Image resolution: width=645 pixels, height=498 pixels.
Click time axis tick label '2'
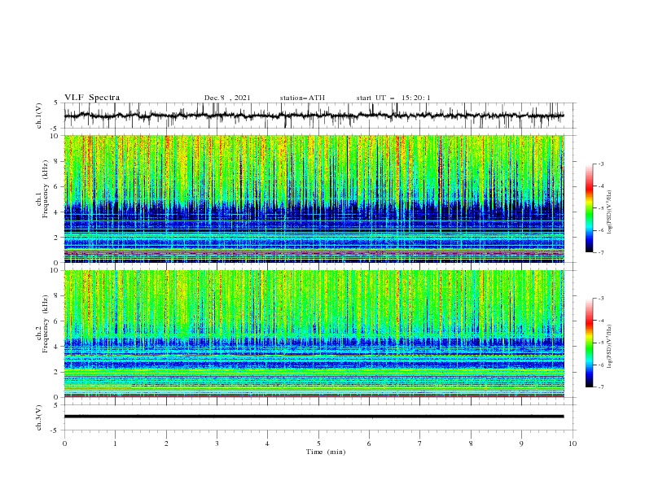pos(166,443)
